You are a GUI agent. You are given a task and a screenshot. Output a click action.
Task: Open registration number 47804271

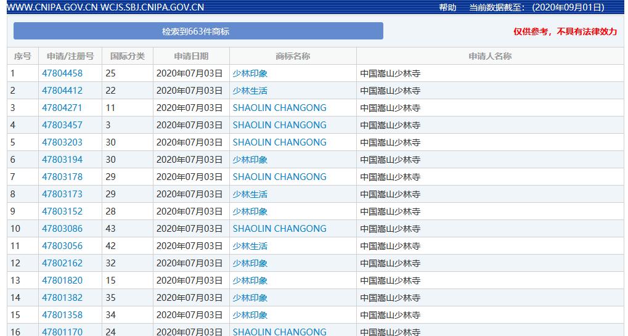[62, 108]
